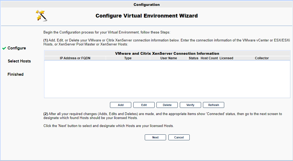Click the Licensed column header
Viewport: 293px width, 161px height.
tap(226, 58)
